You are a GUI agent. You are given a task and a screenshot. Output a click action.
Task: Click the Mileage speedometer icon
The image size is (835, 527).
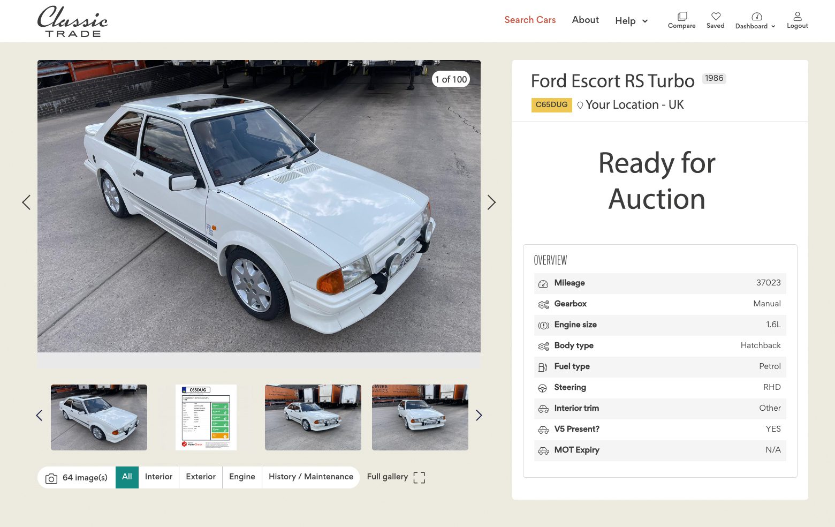point(543,284)
